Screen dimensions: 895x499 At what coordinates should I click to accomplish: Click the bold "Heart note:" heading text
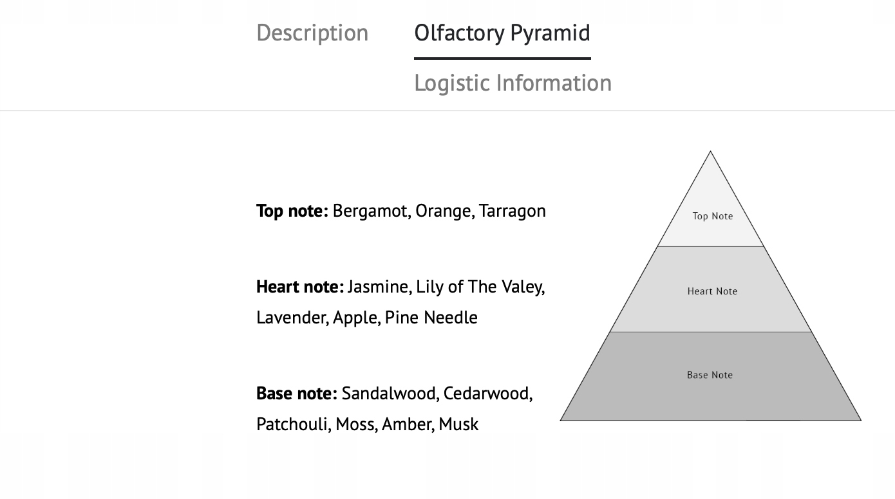coord(299,286)
